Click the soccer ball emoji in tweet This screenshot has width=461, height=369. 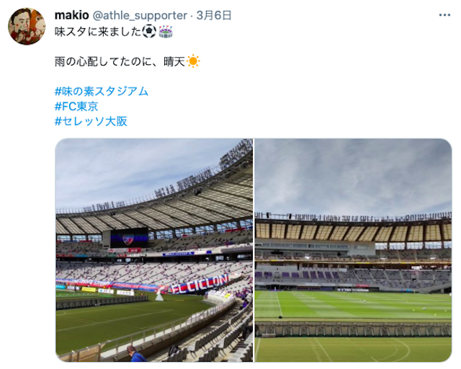149,32
